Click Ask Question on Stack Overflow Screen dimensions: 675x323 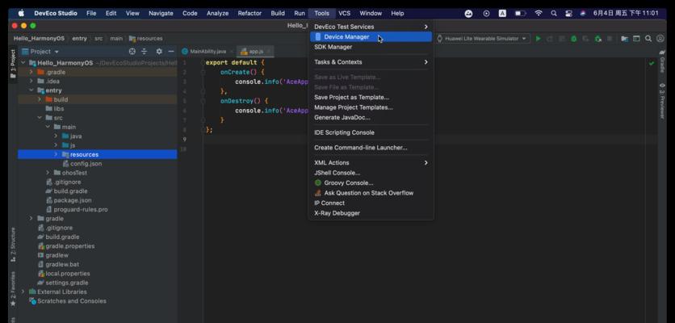[371, 193]
